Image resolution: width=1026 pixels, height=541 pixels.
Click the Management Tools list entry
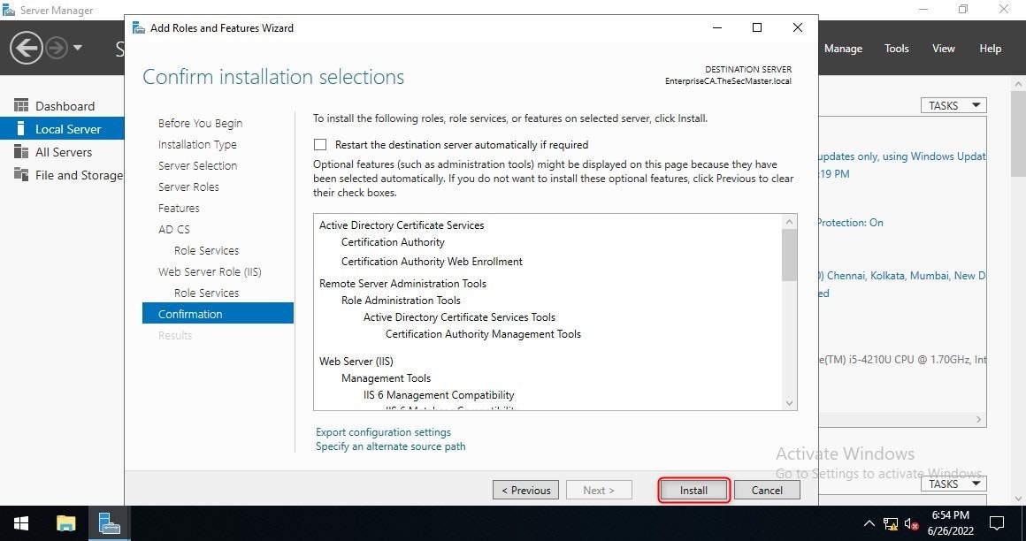tap(386, 378)
